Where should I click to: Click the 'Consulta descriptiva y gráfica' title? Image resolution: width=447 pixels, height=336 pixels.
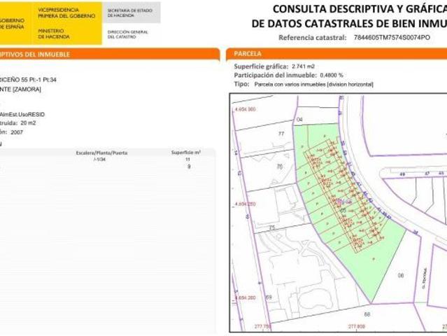coord(358,9)
